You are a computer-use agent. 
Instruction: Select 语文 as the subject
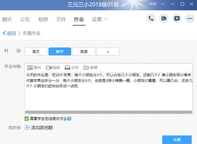click(x=36, y=52)
